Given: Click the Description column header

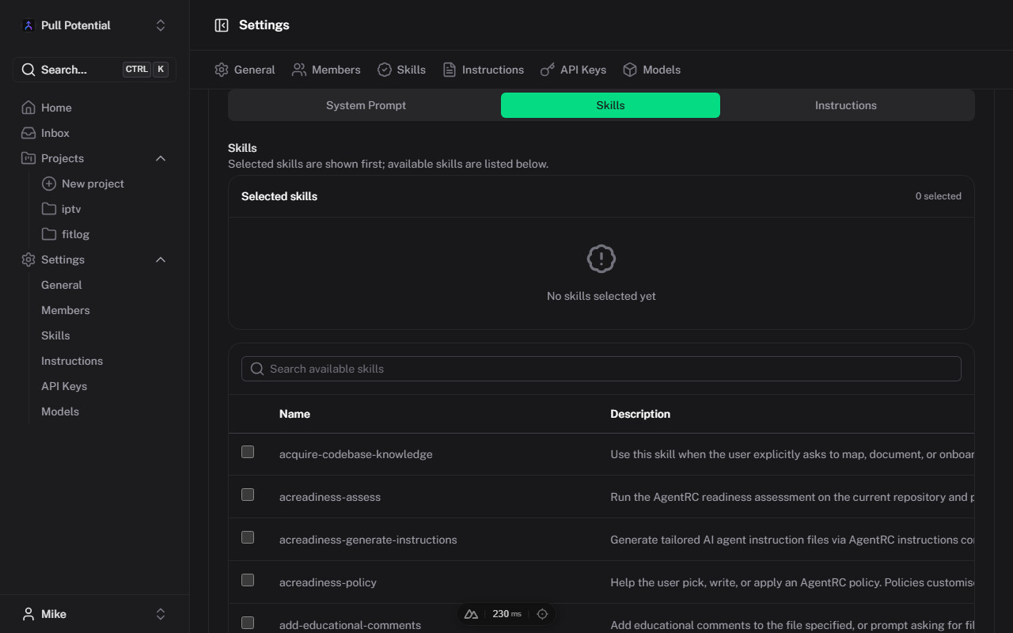Looking at the screenshot, I should pyautogui.click(x=640, y=414).
